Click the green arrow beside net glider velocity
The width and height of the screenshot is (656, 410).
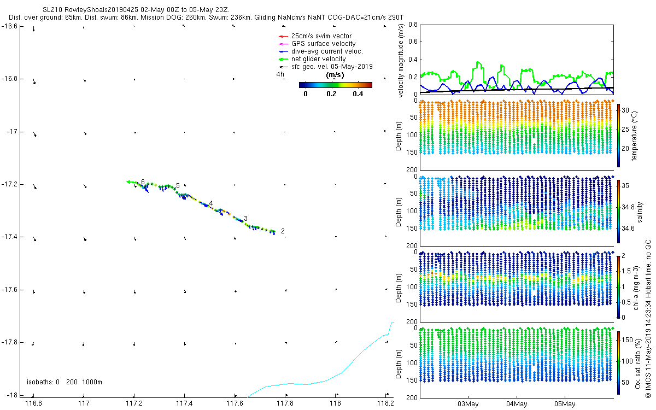point(283,59)
